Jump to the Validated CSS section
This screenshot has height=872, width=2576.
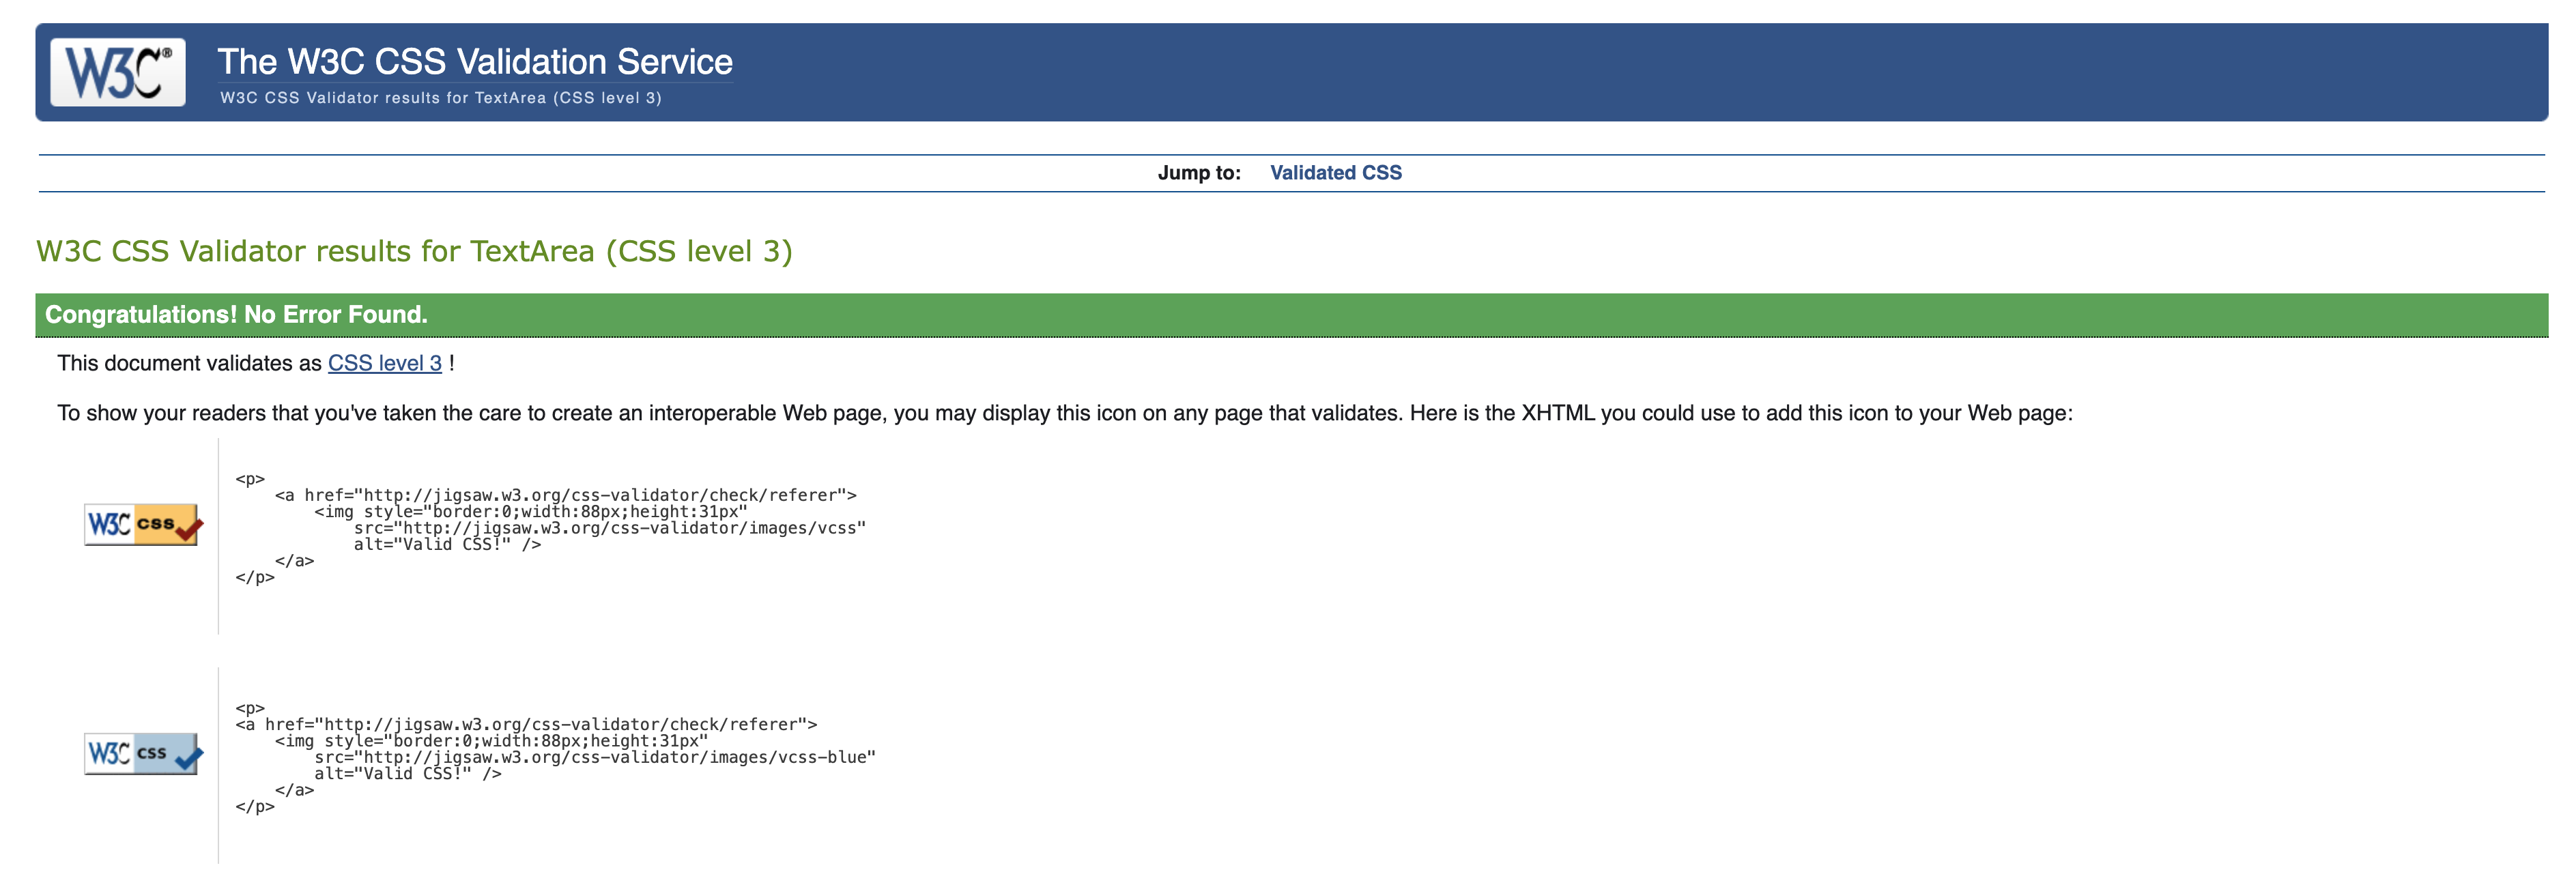(1335, 173)
